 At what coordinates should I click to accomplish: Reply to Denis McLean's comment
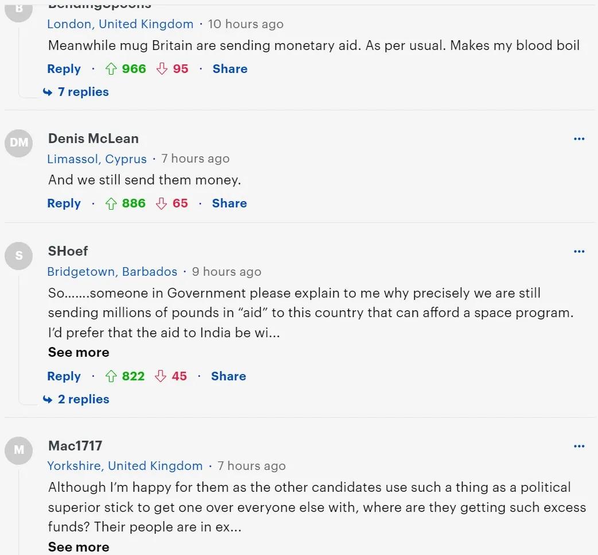coord(64,203)
